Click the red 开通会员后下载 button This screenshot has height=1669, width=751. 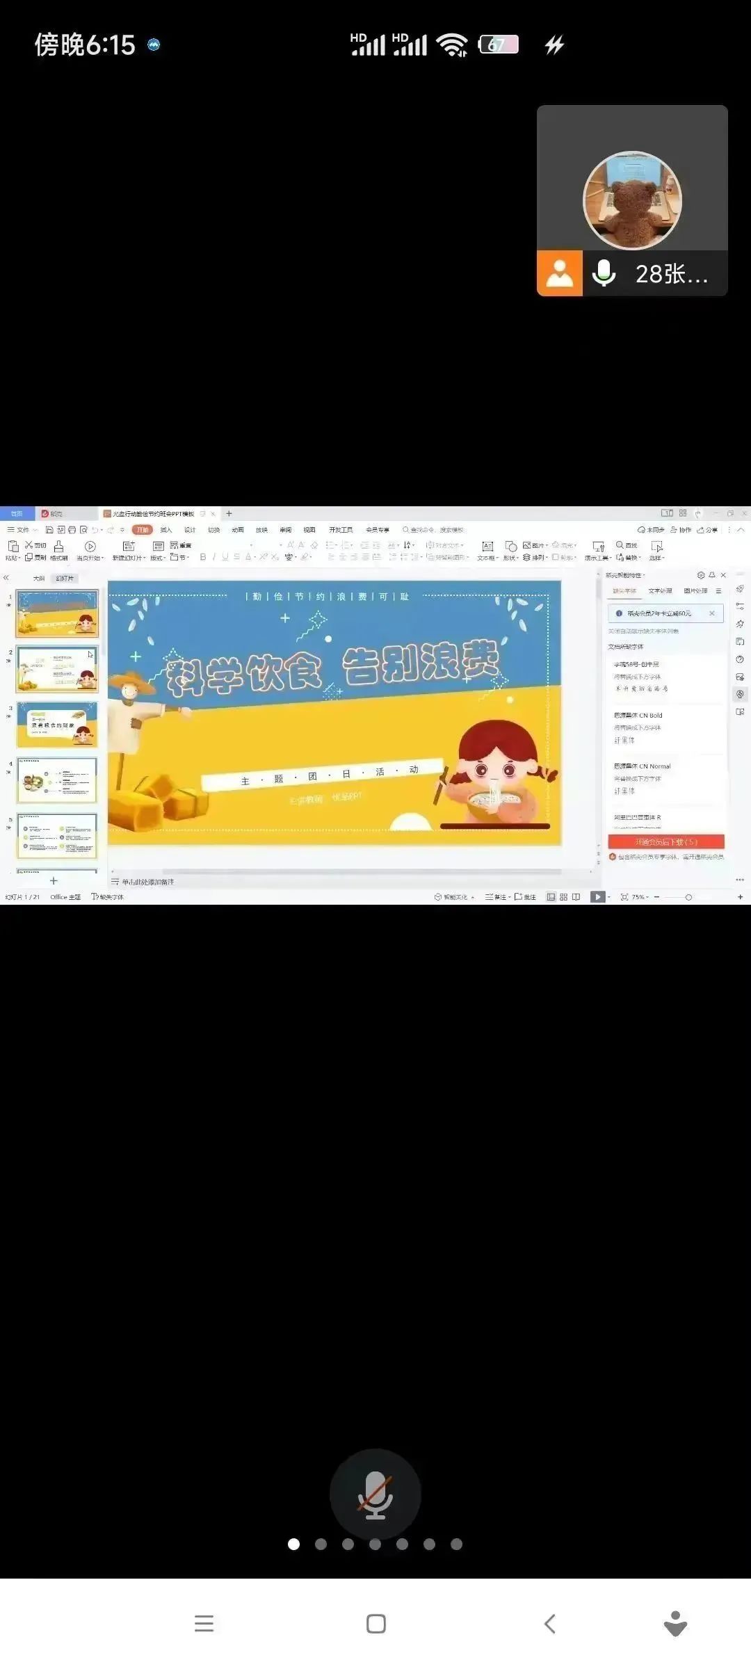(x=665, y=841)
